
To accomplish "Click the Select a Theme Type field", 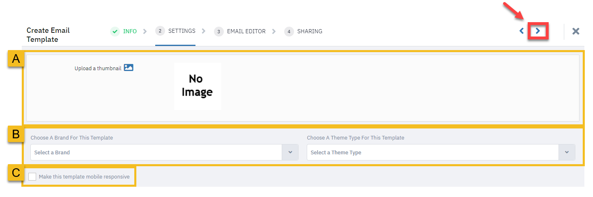I will (432, 152).
